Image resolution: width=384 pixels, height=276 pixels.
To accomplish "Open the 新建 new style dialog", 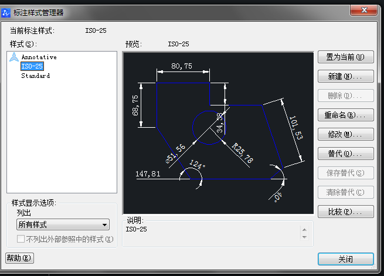I will [x=345, y=76].
